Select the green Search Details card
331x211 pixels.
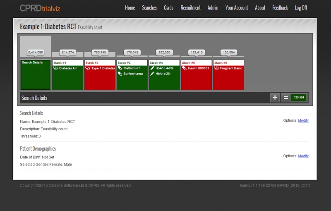pos(36,77)
